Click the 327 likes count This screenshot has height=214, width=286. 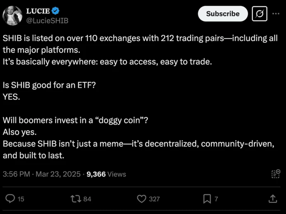154,199
